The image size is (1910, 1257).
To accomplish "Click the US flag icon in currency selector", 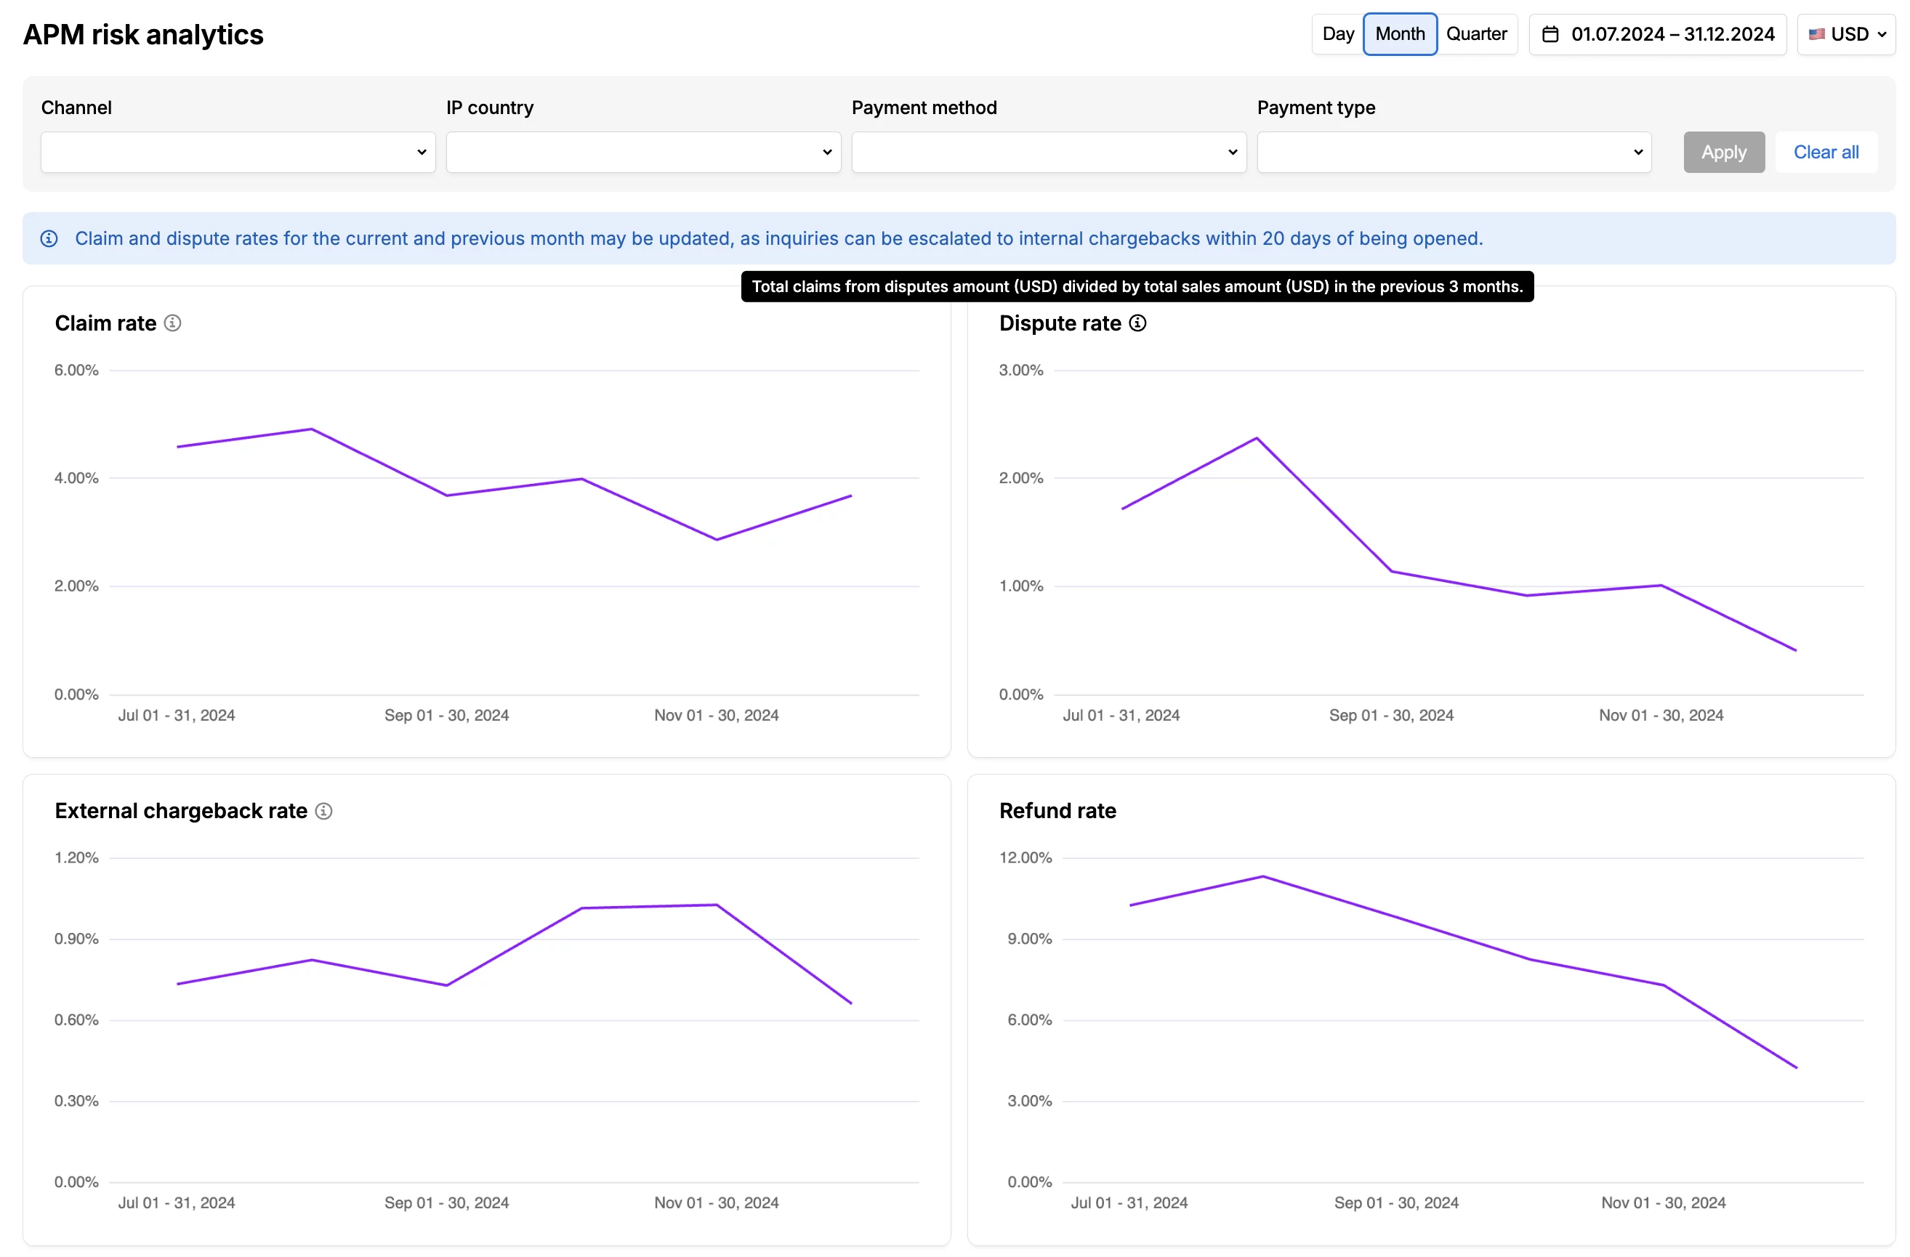I will click(1817, 33).
